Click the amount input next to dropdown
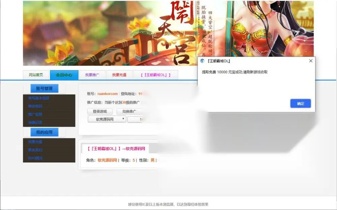This screenshot has width=337, height=210. pyautogui.click(x=135, y=119)
